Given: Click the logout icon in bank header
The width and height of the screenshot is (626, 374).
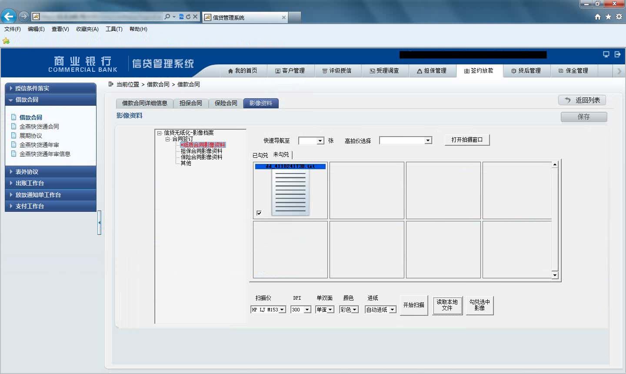Looking at the screenshot, I should pyautogui.click(x=618, y=54).
